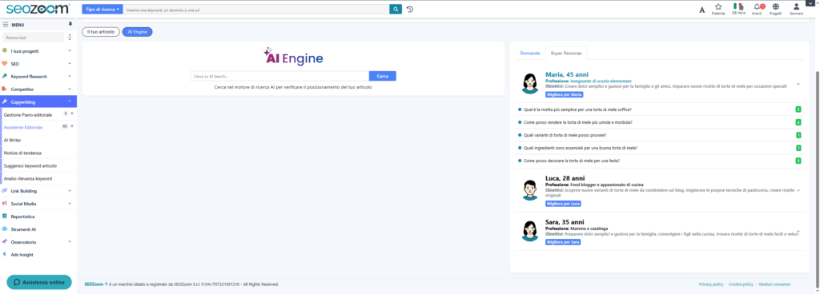This screenshot has height=294, width=820.
Task: Click the Cerca button in AI Engine
Action: (382, 76)
